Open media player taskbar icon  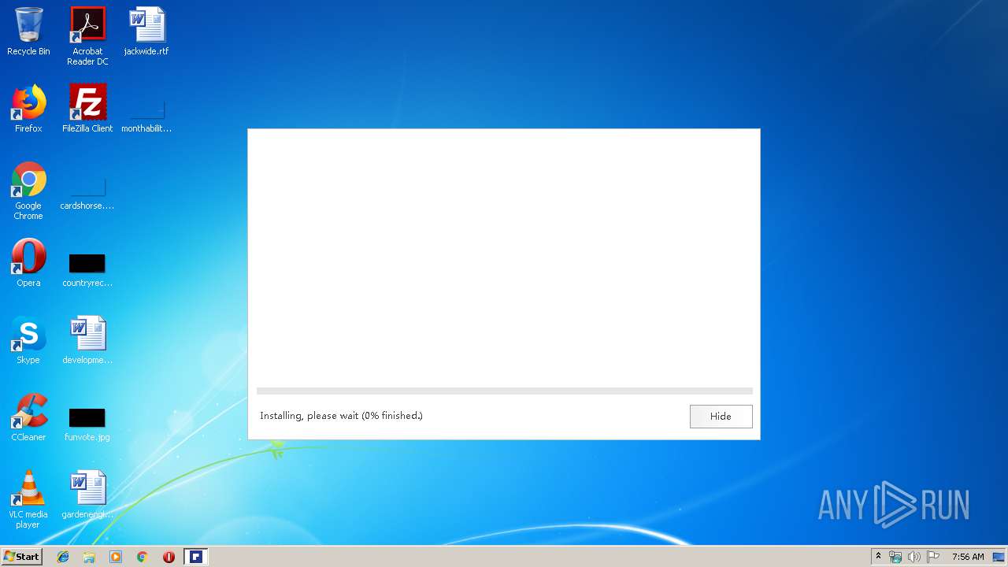(x=116, y=557)
